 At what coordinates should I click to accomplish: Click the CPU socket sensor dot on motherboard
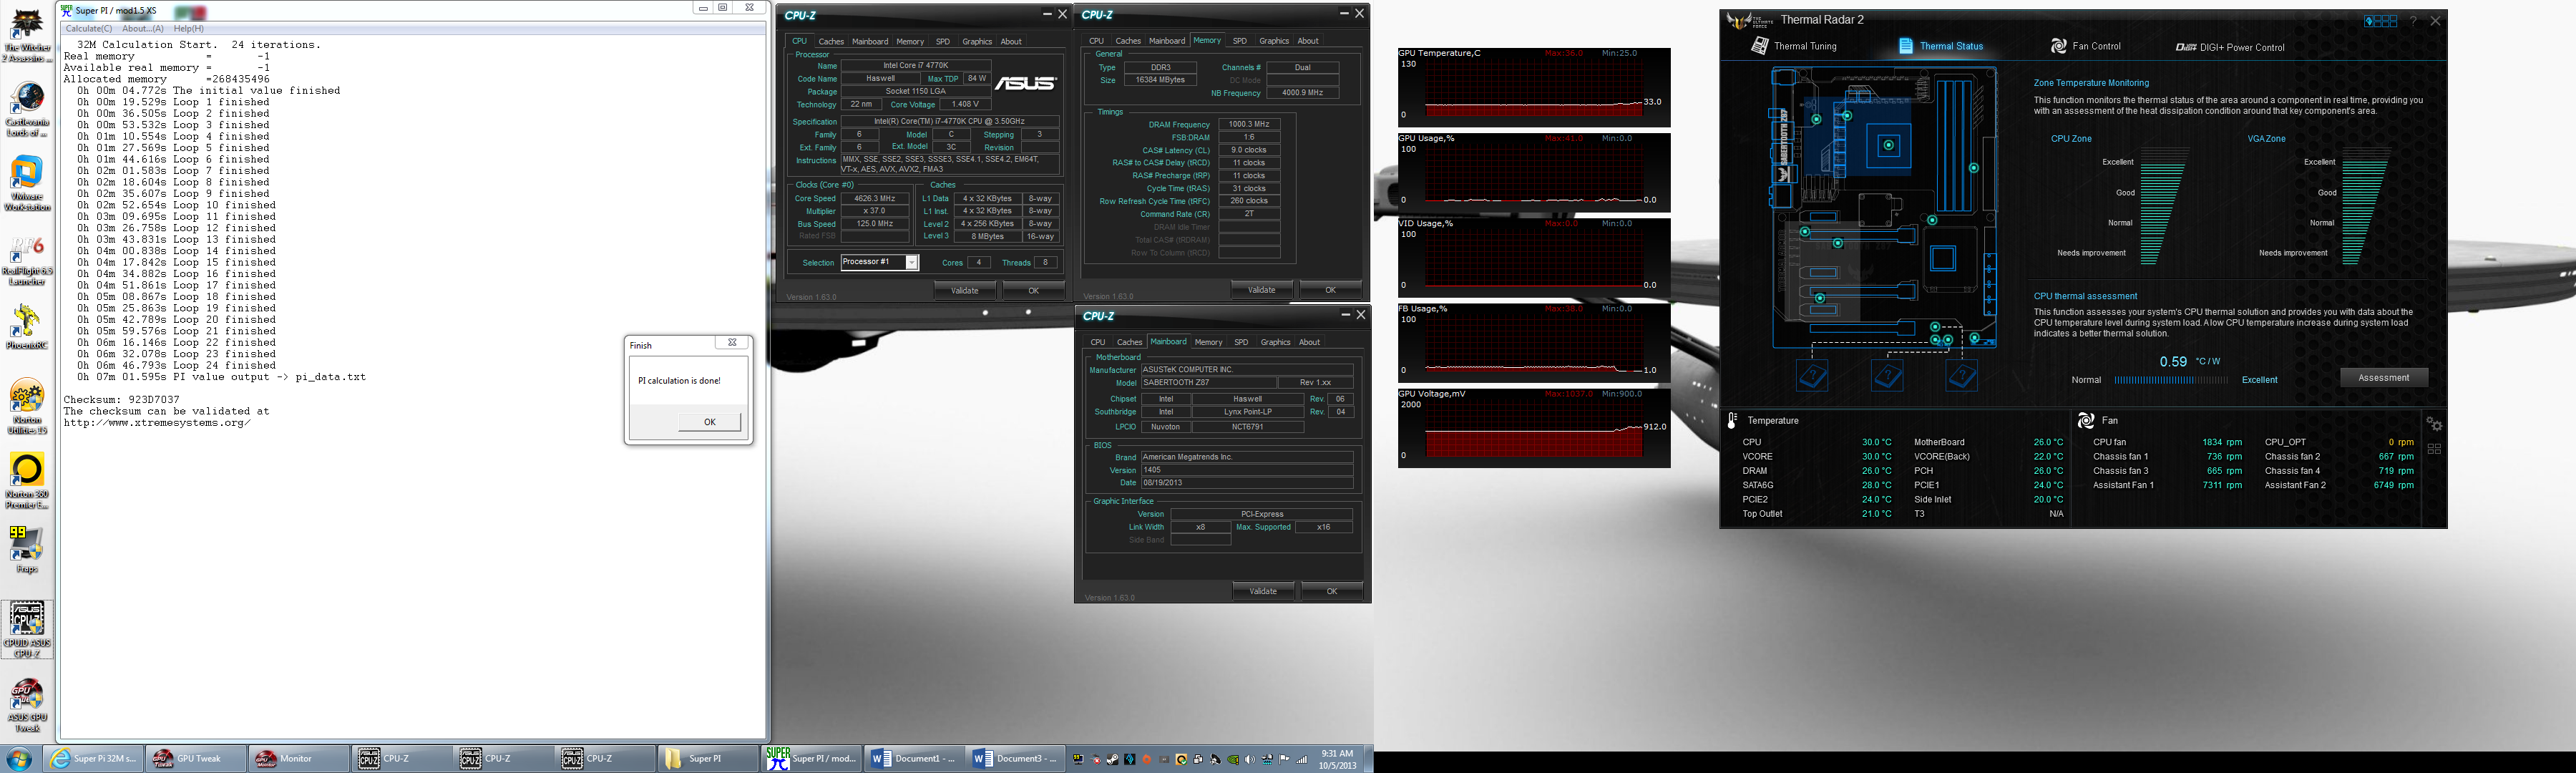[x=1888, y=145]
